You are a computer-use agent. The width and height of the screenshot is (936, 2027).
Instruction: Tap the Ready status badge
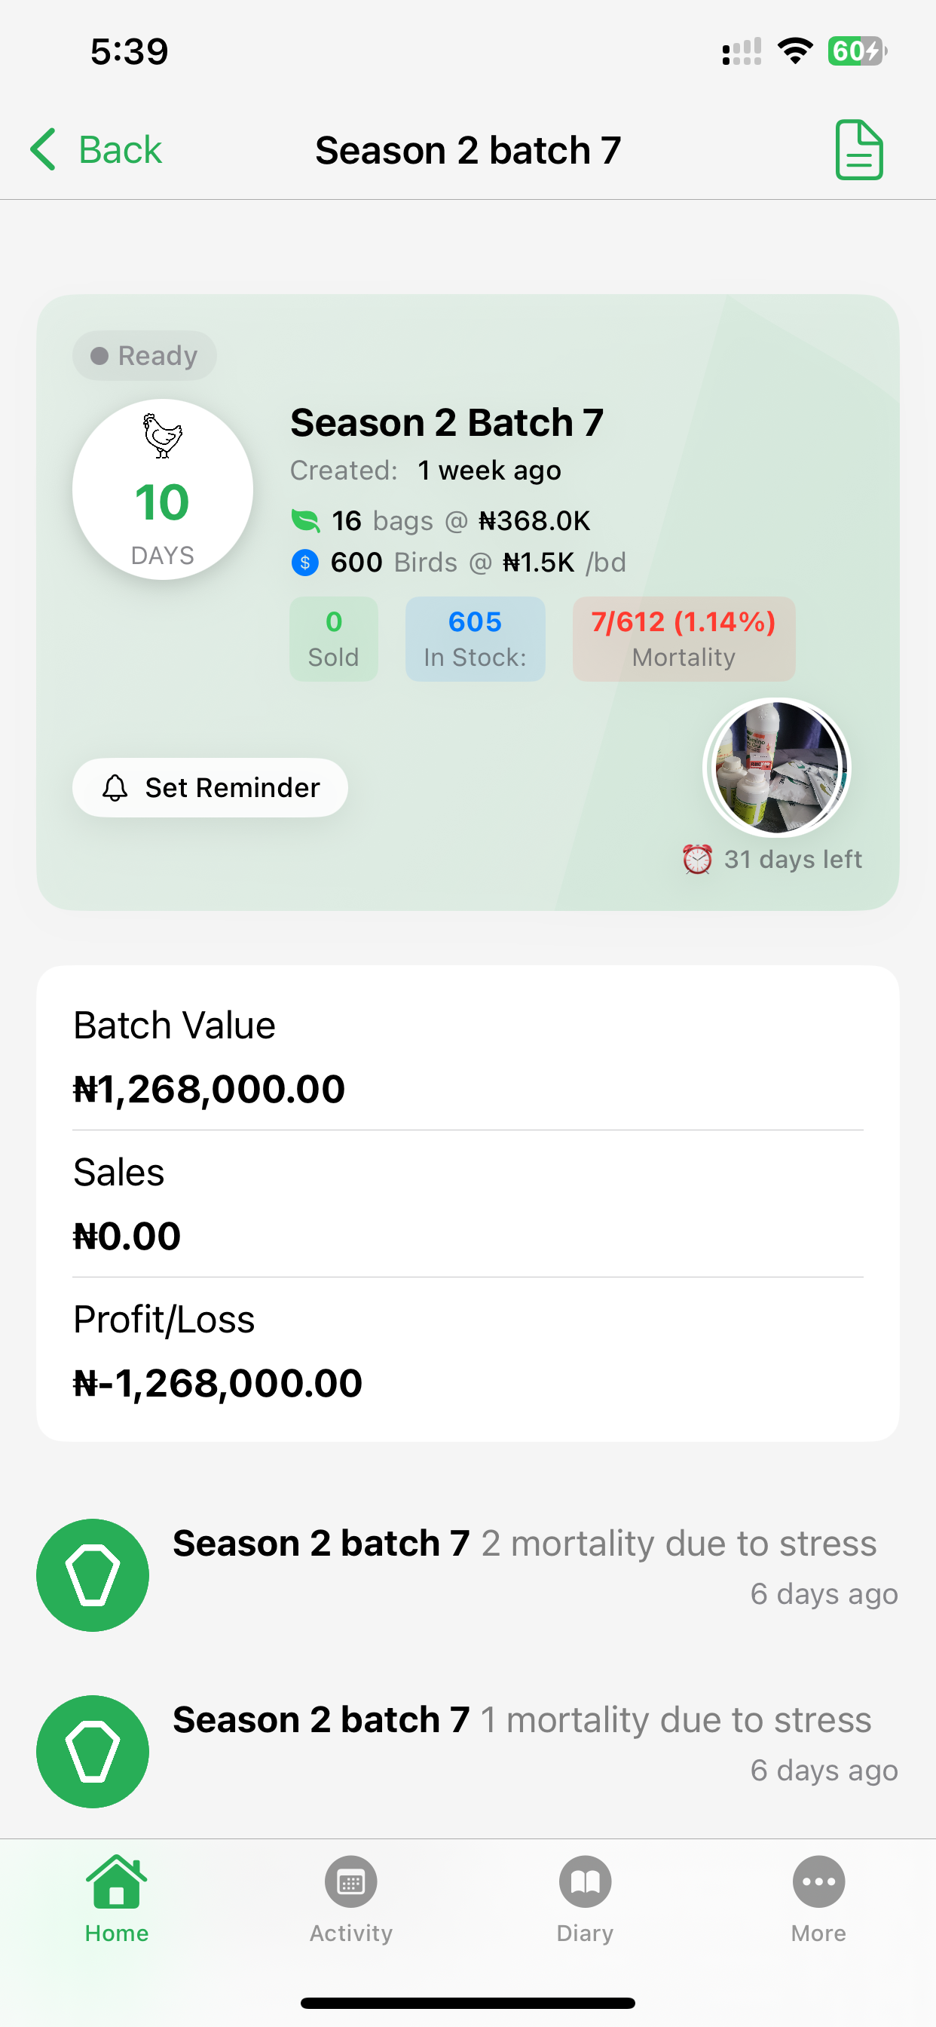[145, 356]
